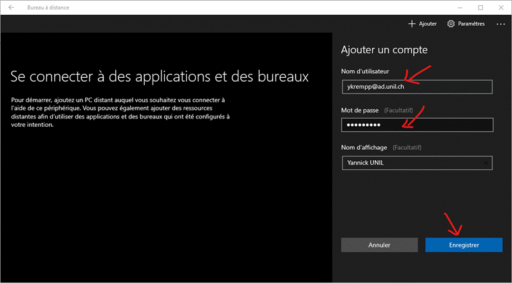Clear the display name with the X icon
The width and height of the screenshot is (512, 283).
[x=485, y=163]
